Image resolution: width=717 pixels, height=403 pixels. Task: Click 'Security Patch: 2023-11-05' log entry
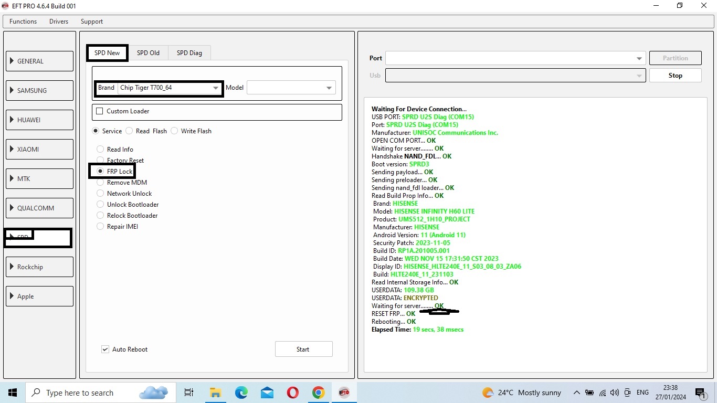(412, 243)
